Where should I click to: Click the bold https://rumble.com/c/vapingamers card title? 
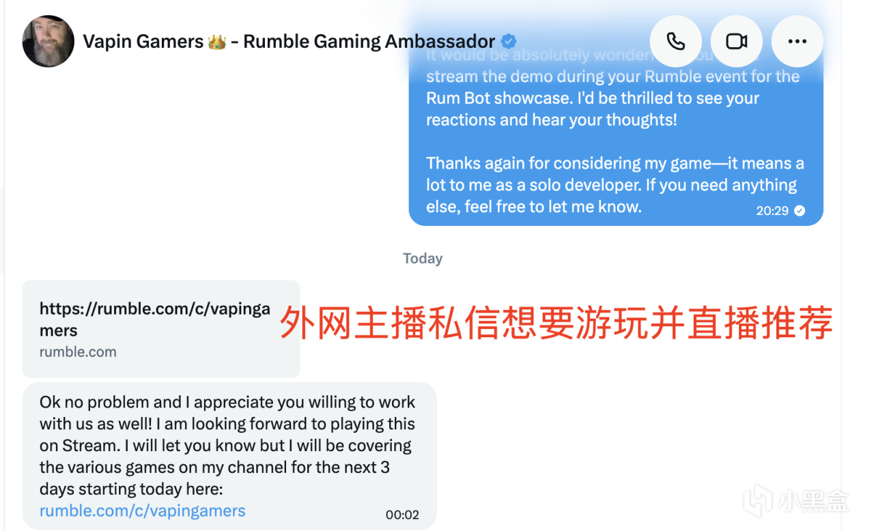155,319
